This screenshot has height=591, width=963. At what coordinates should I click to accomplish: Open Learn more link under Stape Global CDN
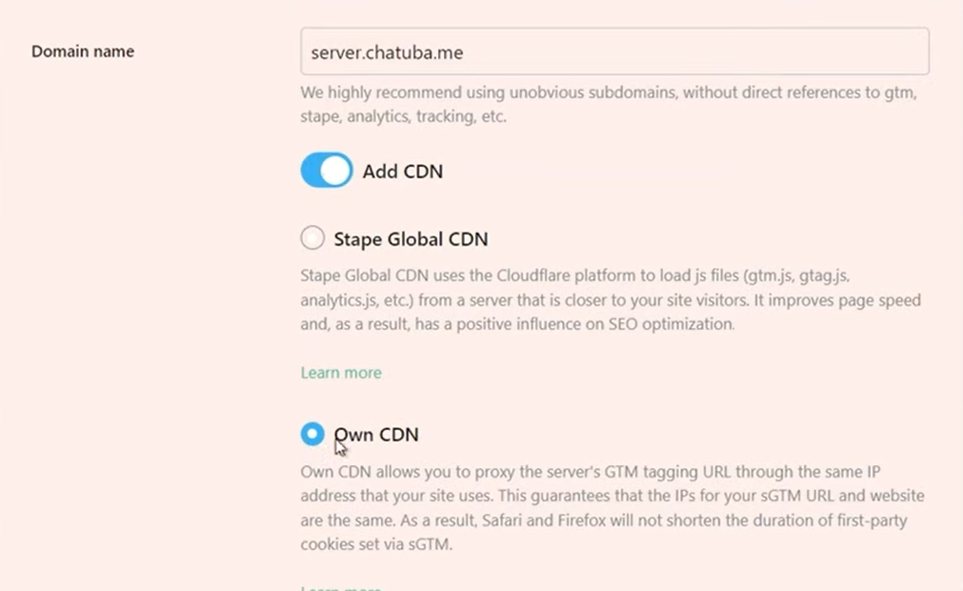[x=341, y=373]
